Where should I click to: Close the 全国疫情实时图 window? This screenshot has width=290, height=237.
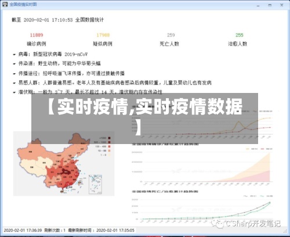point(282,5)
